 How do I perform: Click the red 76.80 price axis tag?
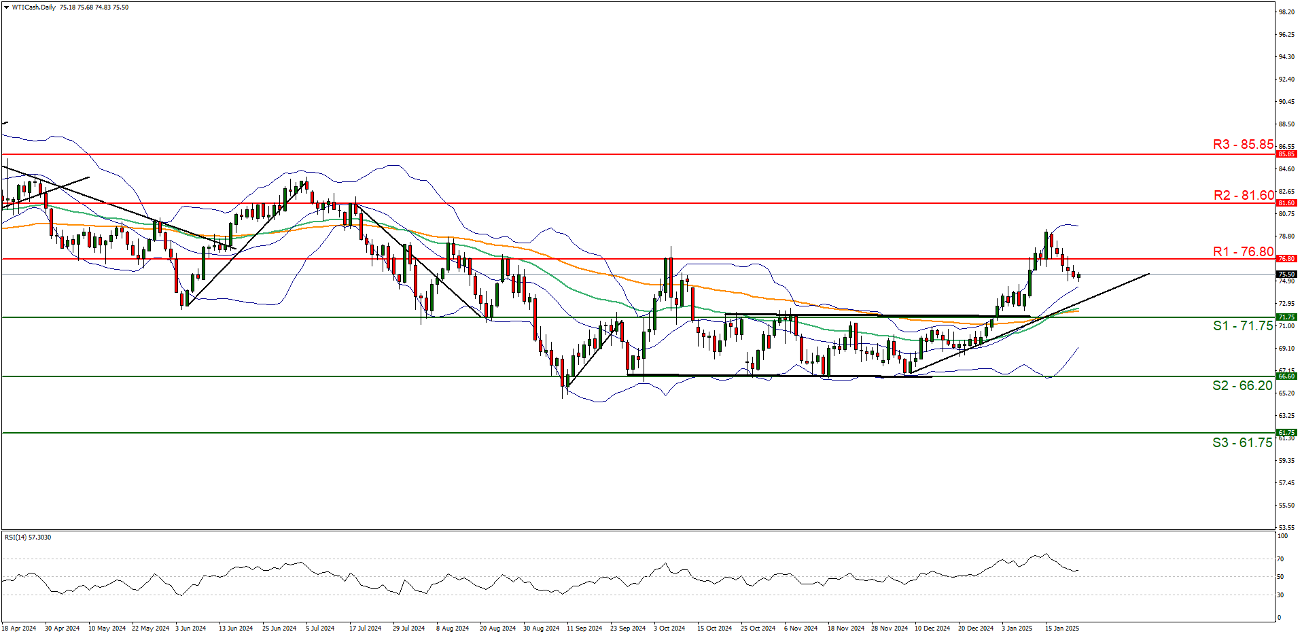[1286, 259]
